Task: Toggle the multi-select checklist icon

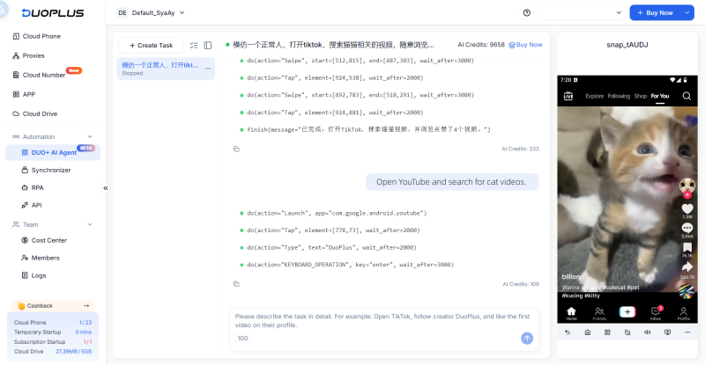Action: pos(194,45)
